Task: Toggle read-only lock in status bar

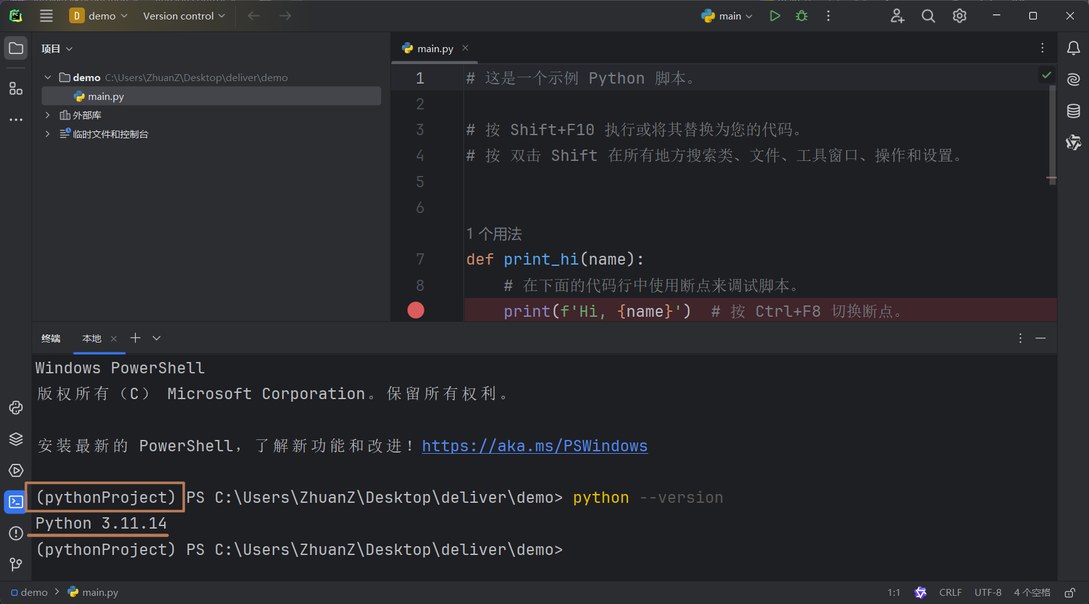Action: 1070,592
